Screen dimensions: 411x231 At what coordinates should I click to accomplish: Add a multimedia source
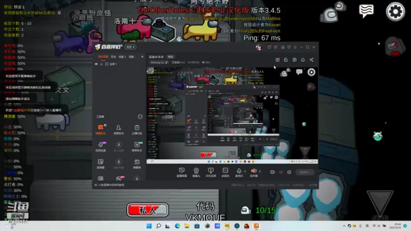(225, 172)
